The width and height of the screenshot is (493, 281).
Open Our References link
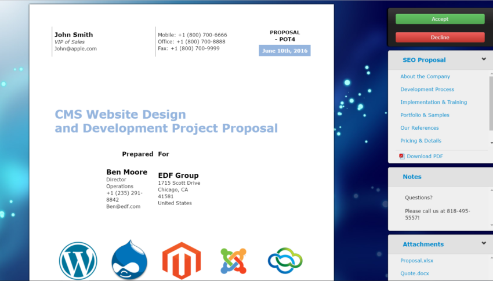coord(419,128)
